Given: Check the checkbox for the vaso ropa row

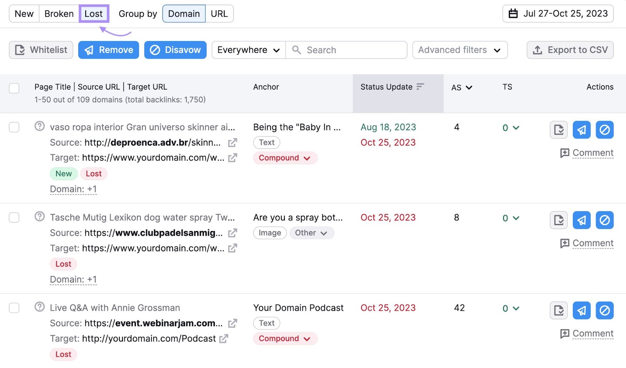Looking at the screenshot, I should [14, 127].
